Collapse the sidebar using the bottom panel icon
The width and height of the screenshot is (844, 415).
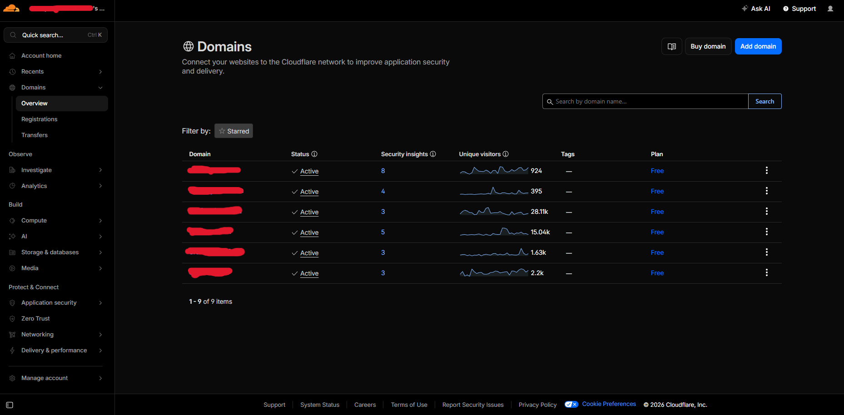coord(10,405)
